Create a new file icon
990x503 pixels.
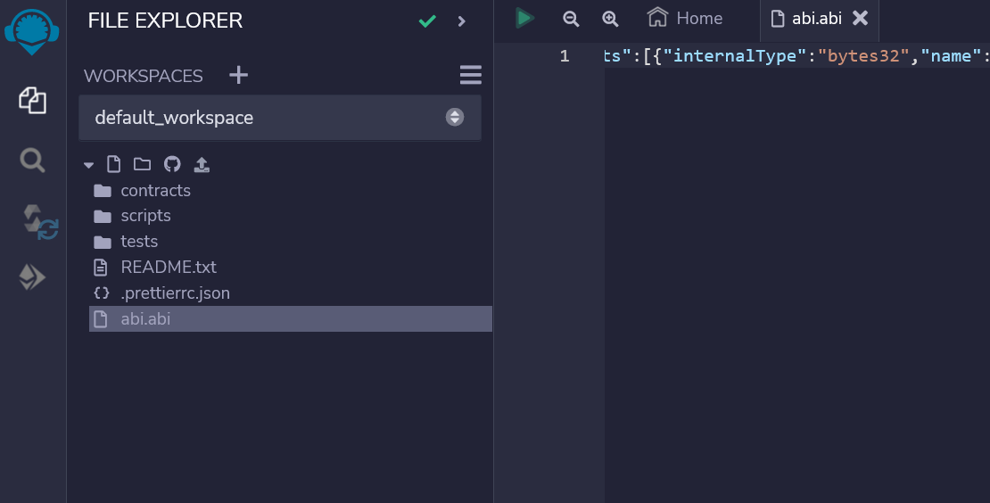coord(113,164)
